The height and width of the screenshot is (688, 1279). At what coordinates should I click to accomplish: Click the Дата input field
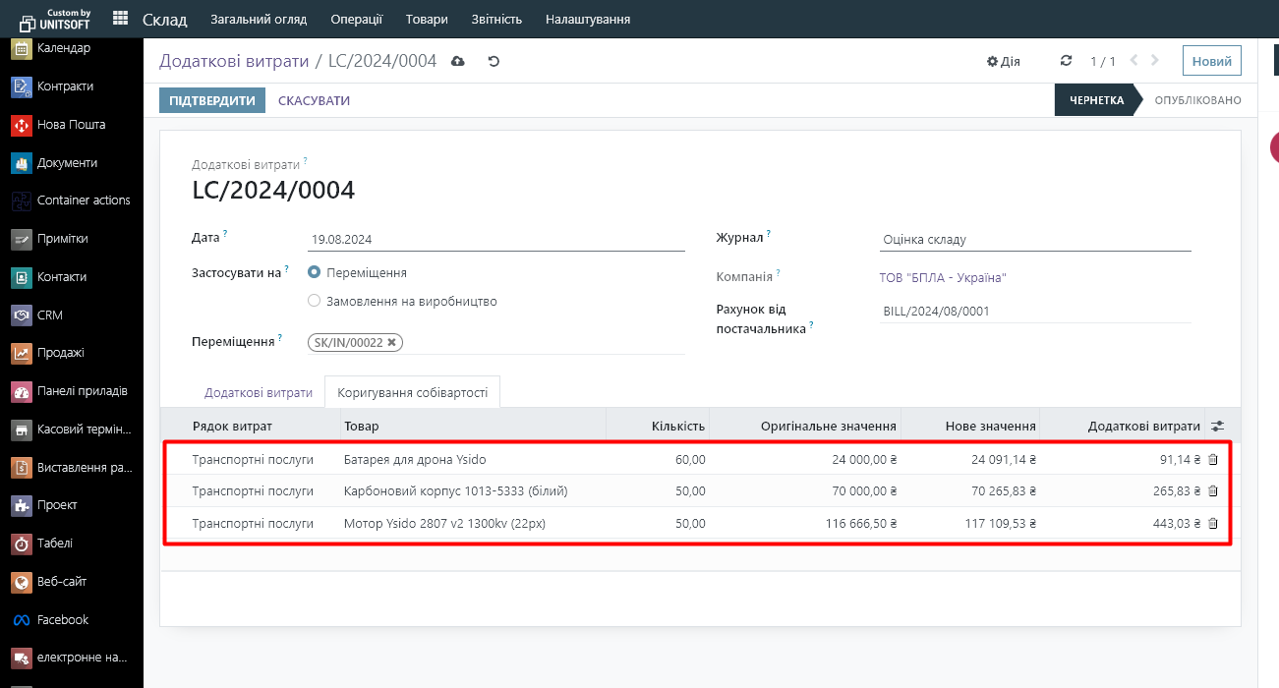point(495,239)
